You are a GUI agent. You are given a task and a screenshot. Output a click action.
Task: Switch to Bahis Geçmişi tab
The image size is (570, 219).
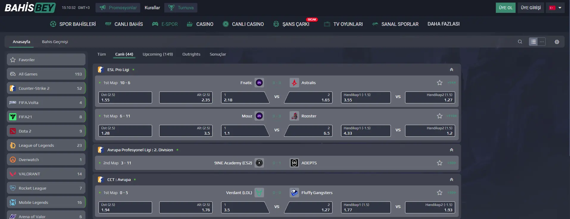[x=55, y=42]
